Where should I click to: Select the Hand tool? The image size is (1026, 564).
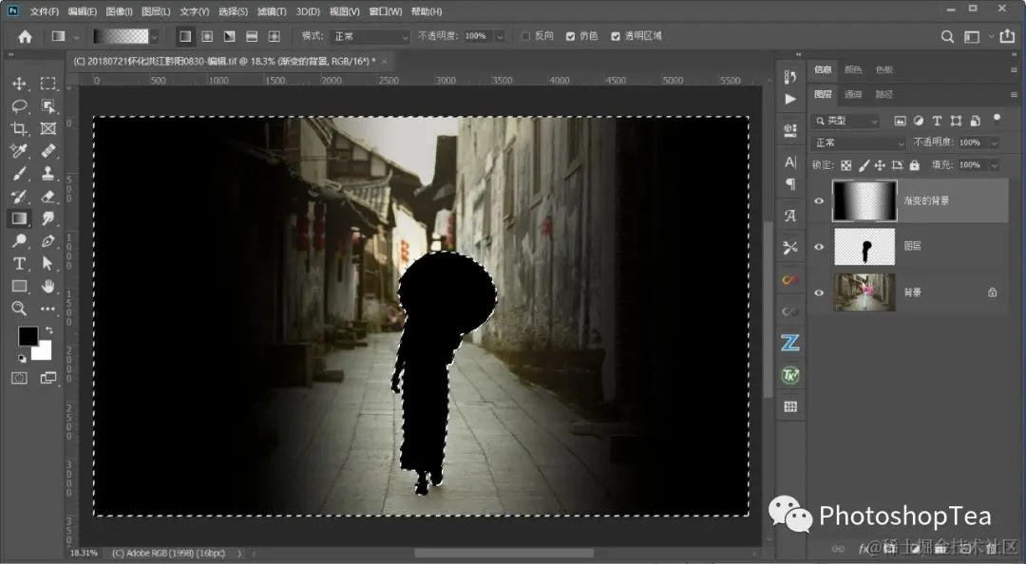click(x=48, y=286)
